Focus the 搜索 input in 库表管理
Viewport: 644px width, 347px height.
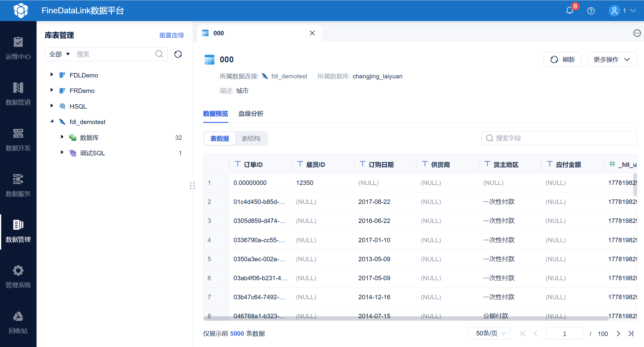point(114,54)
